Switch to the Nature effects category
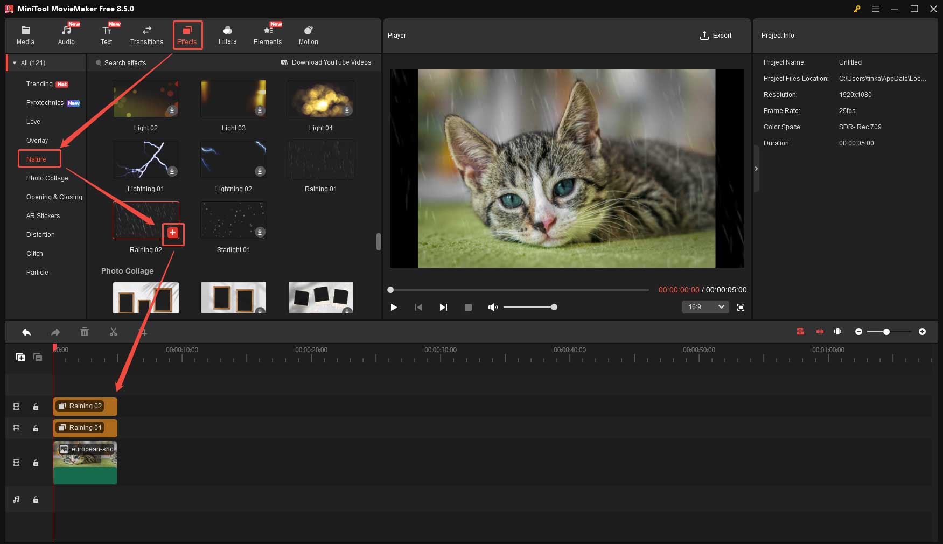The width and height of the screenshot is (943, 544). pyautogui.click(x=38, y=158)
